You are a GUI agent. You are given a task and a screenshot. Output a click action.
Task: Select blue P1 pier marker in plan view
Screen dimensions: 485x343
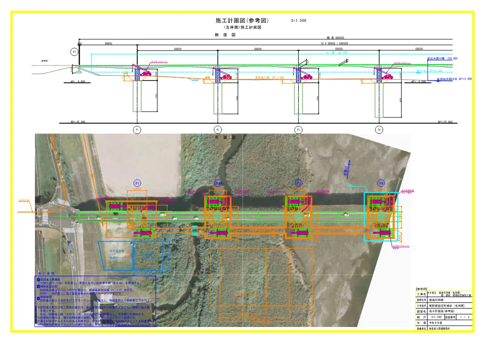point(137,183)
